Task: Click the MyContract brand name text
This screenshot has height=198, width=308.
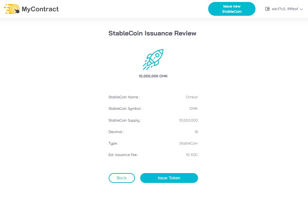Action: click(40, 9)
